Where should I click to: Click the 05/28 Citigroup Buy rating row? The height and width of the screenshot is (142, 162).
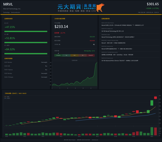tap(26, 70)
